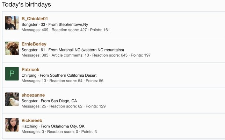Image resolution: width=225 pixels, height=140 pixels.
Task: Open the shoezanne username link
Action: pos(33,95)
